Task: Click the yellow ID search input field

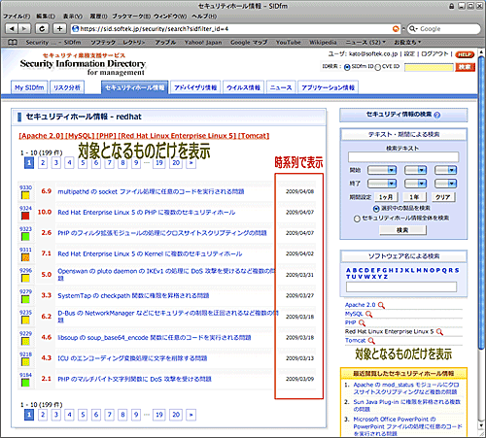Action: [429, 67]
